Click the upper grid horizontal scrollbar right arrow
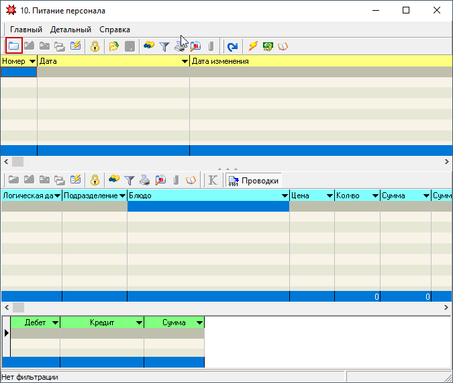The width and height of the screenshot is (453, 383). click(448, 162)
